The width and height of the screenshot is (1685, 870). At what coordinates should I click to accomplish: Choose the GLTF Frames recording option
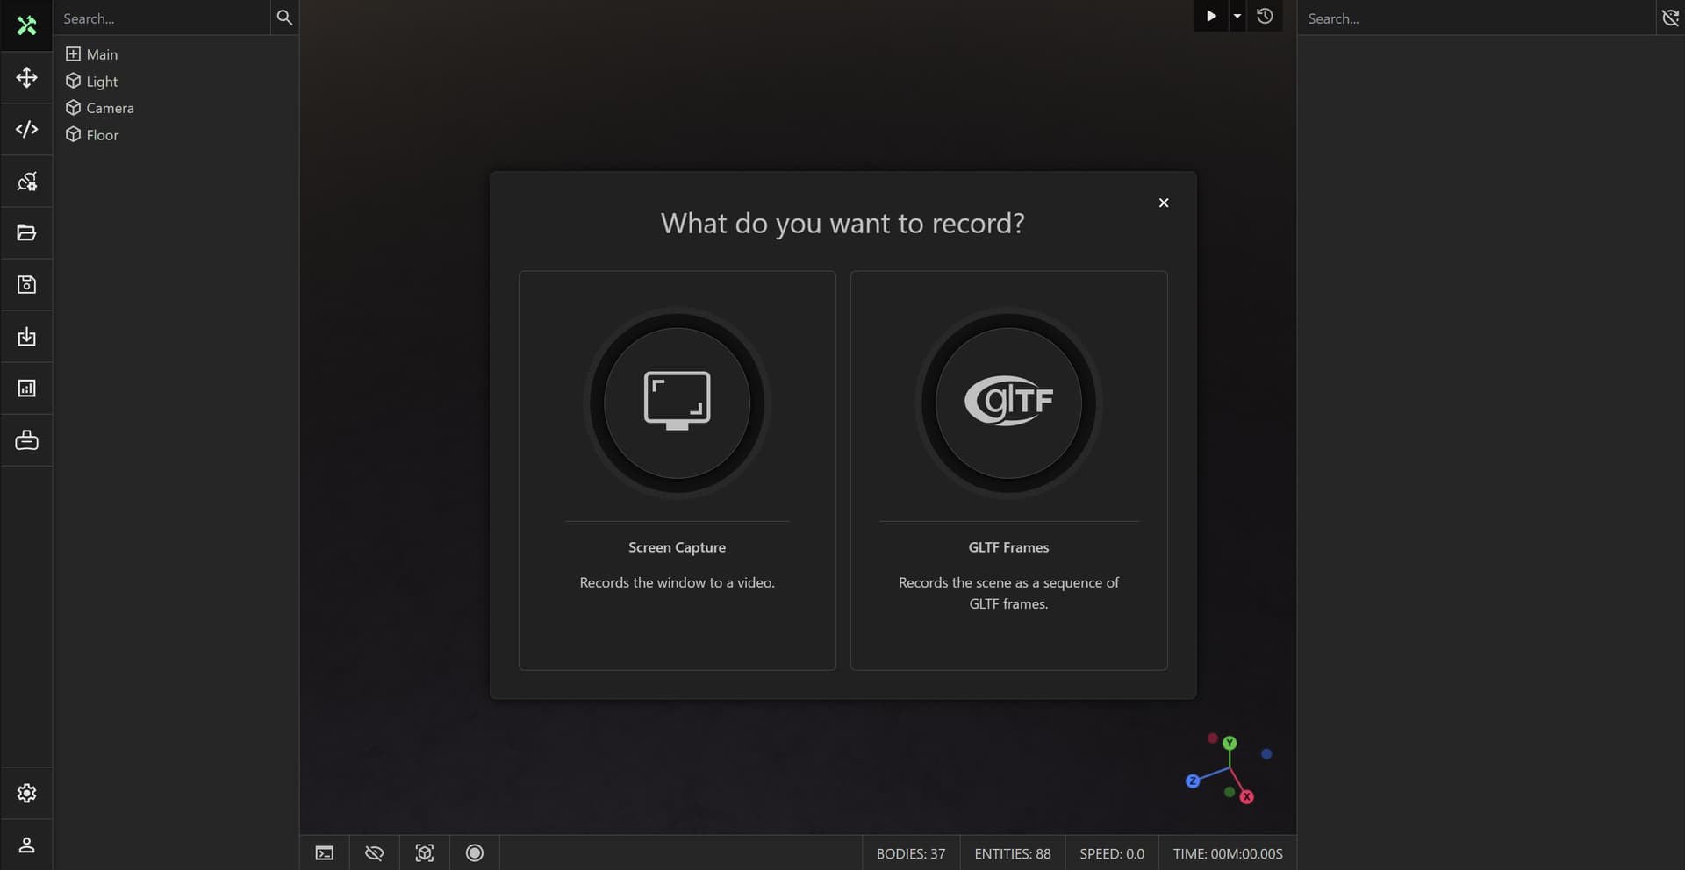click(1008, 470)
